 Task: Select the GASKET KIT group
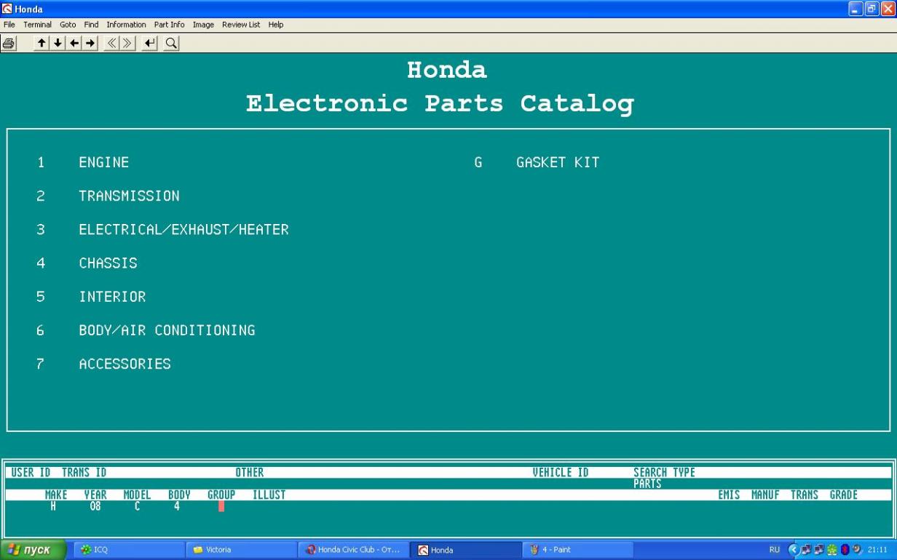point(558,163)
